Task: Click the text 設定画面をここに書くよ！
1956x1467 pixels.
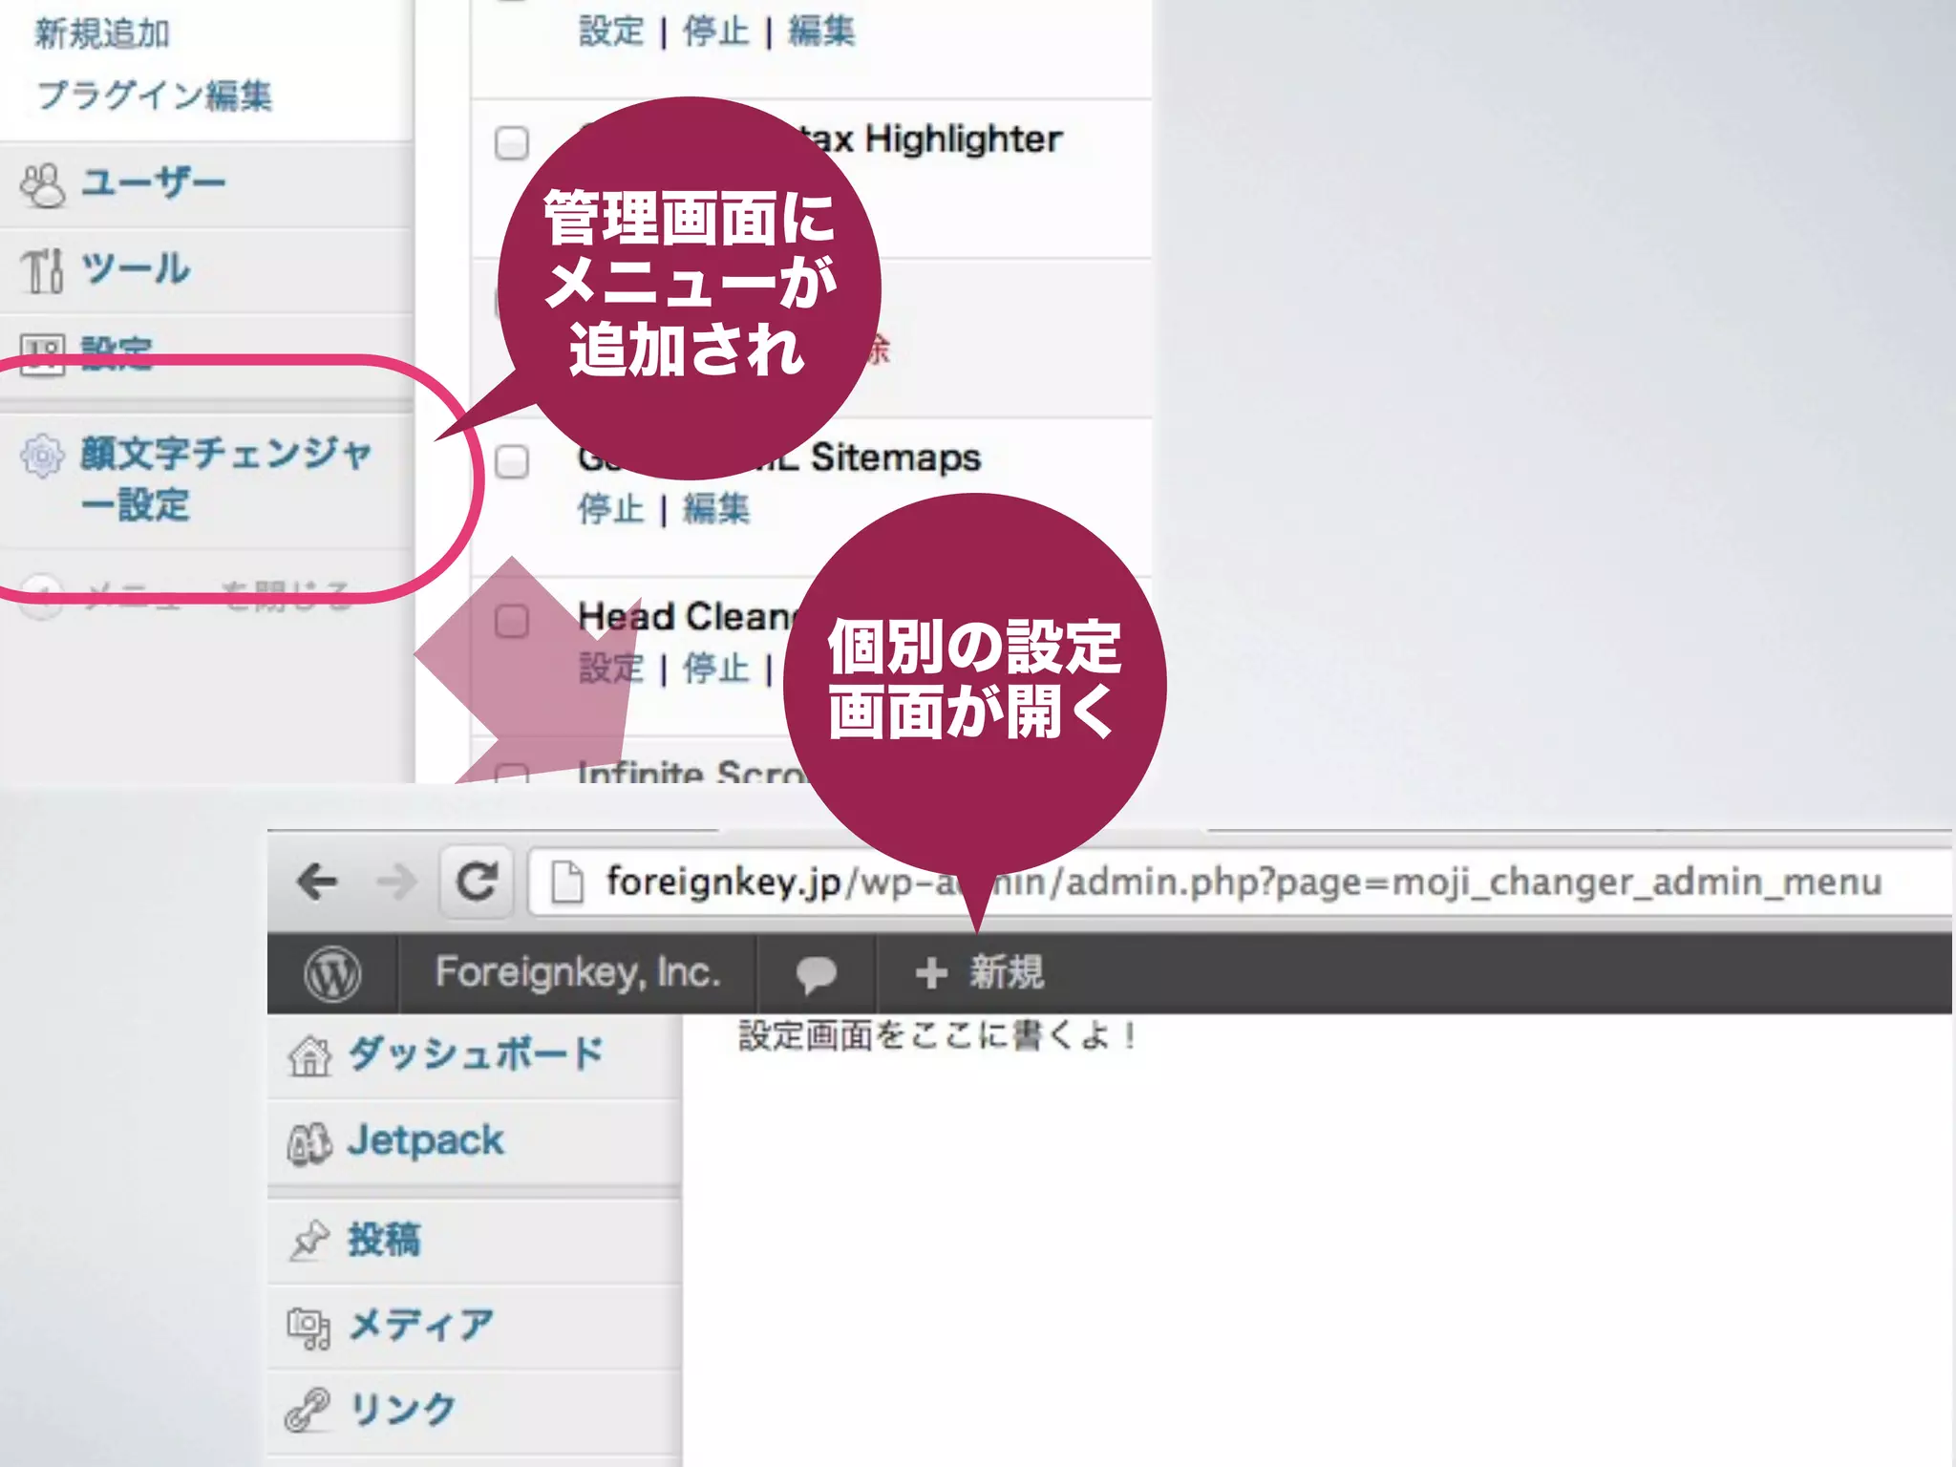Action: (x=939, y=1035)
